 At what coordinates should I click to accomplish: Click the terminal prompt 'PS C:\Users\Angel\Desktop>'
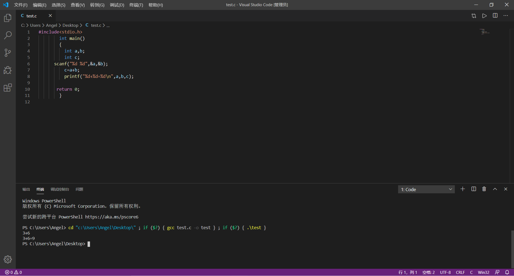(x=54, y=244)
